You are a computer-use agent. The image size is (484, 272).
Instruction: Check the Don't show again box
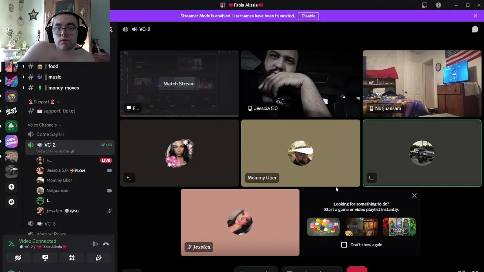pyautogui.click(x=344, y=245)
